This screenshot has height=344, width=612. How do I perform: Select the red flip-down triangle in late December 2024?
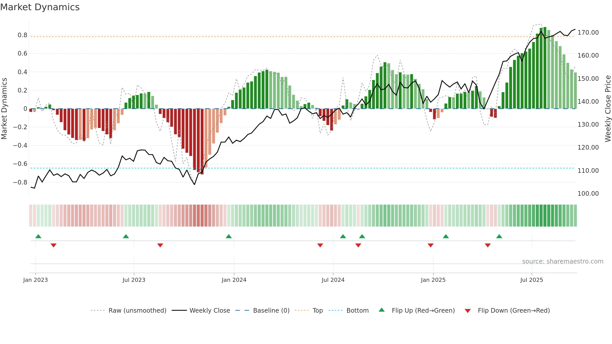tap(431, 245)
